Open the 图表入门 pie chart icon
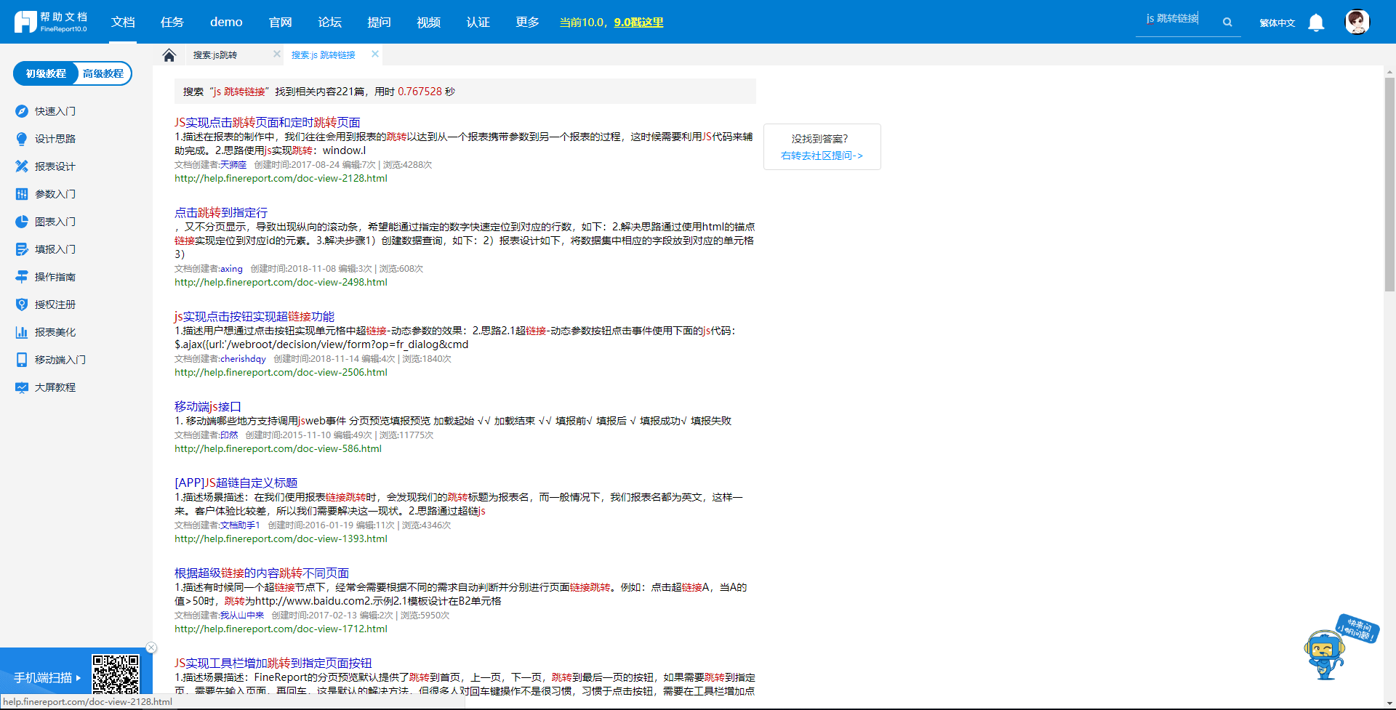This screenshot has width=1396, height=710. pos(22,222)
